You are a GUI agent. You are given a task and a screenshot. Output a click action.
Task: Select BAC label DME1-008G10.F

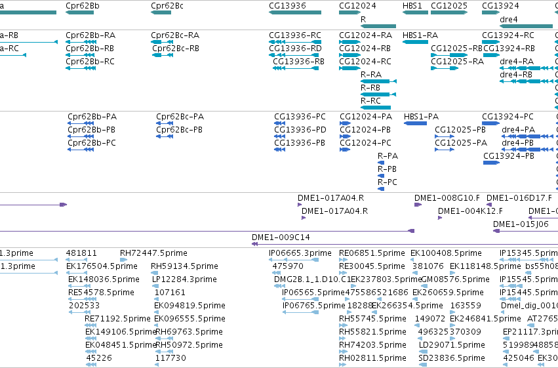click(x=447, y=198)
